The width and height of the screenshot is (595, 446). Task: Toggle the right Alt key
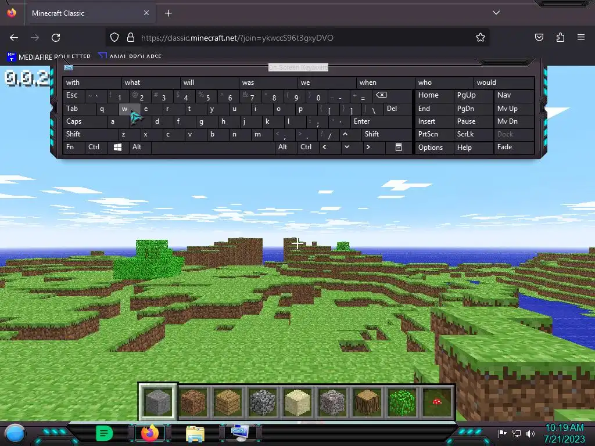point(285,147)
